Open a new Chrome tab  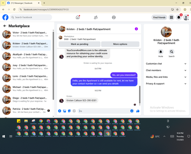pyautogui.click(x=44, y=3)
